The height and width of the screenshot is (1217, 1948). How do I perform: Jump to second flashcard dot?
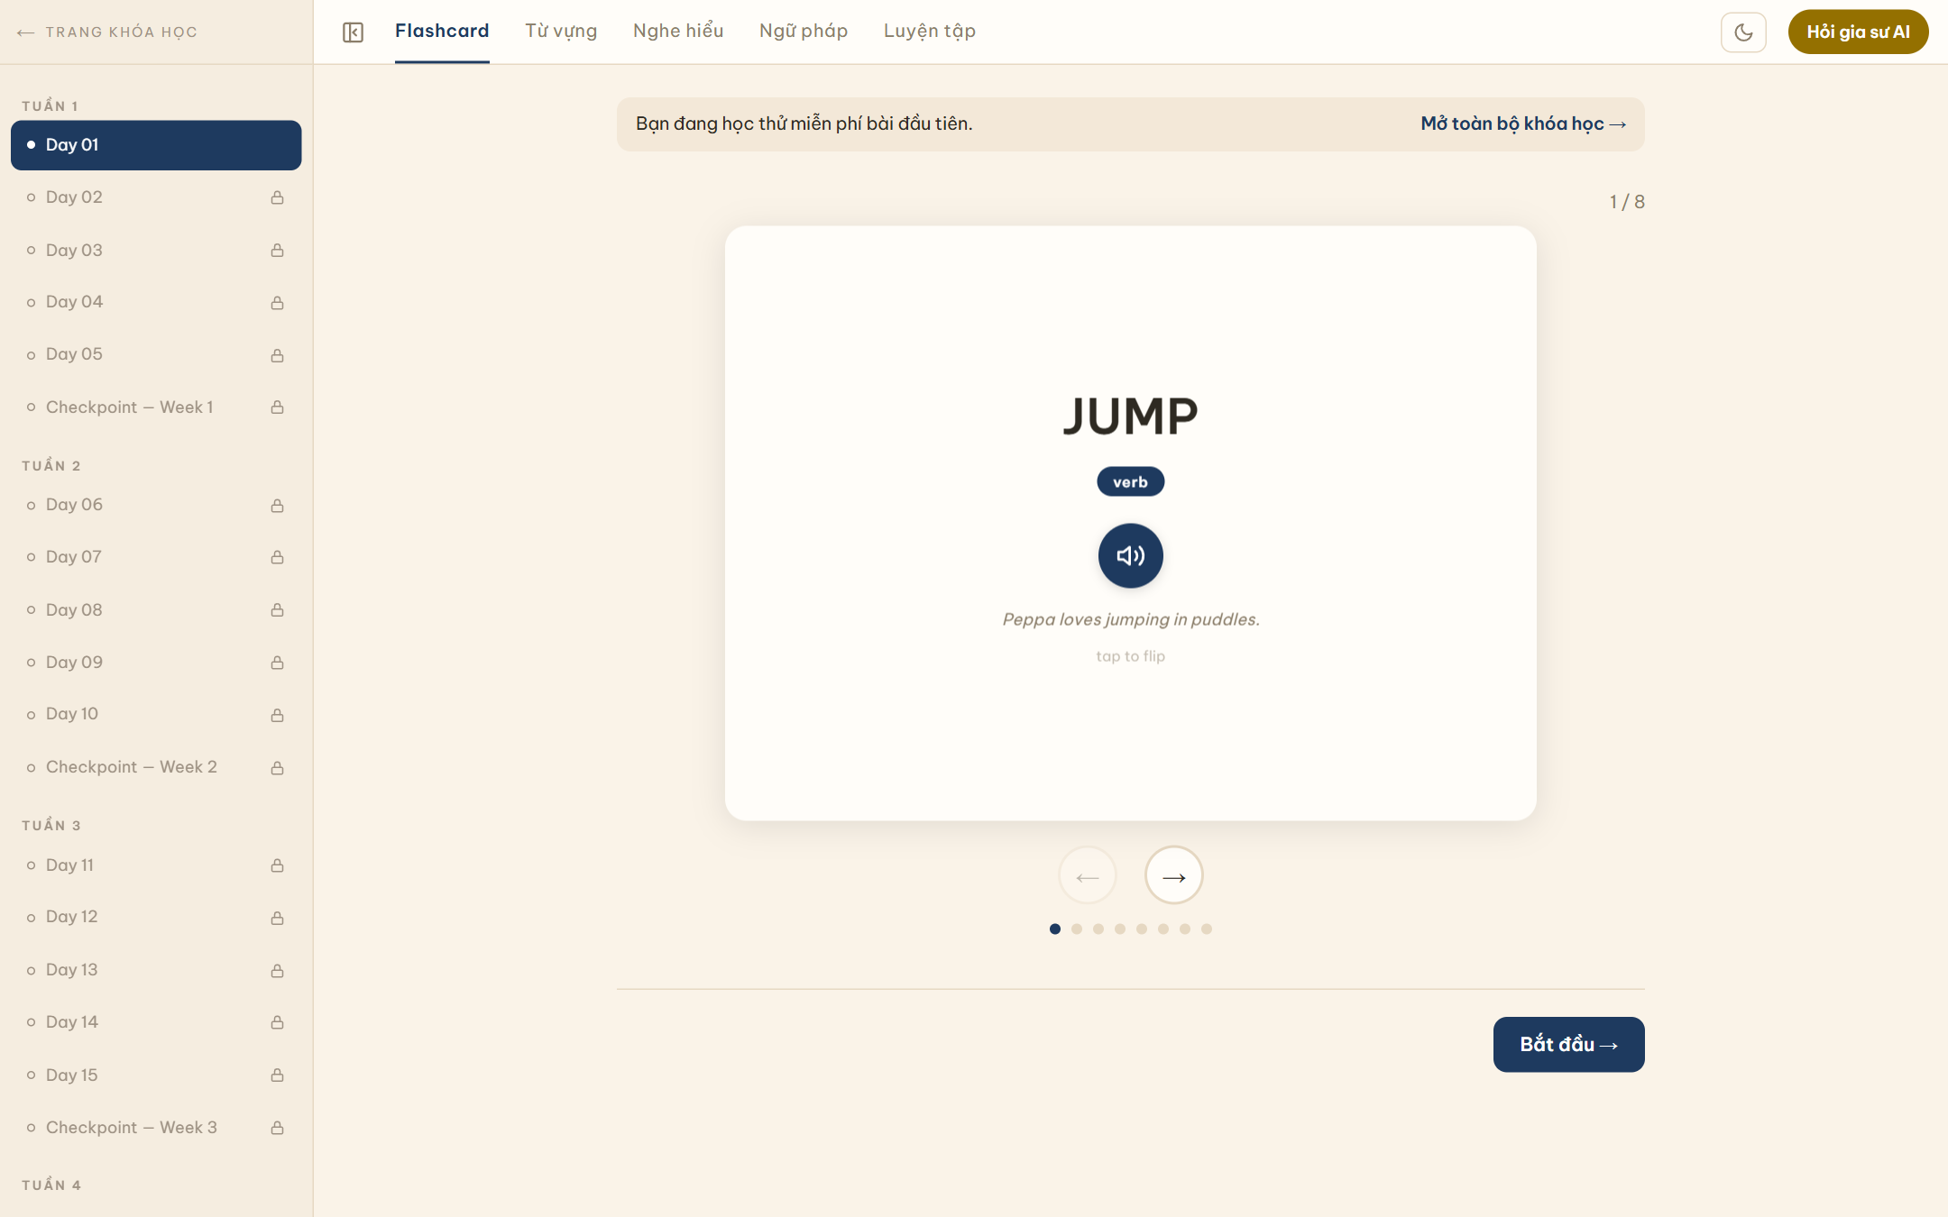(x=1076, y=929)
